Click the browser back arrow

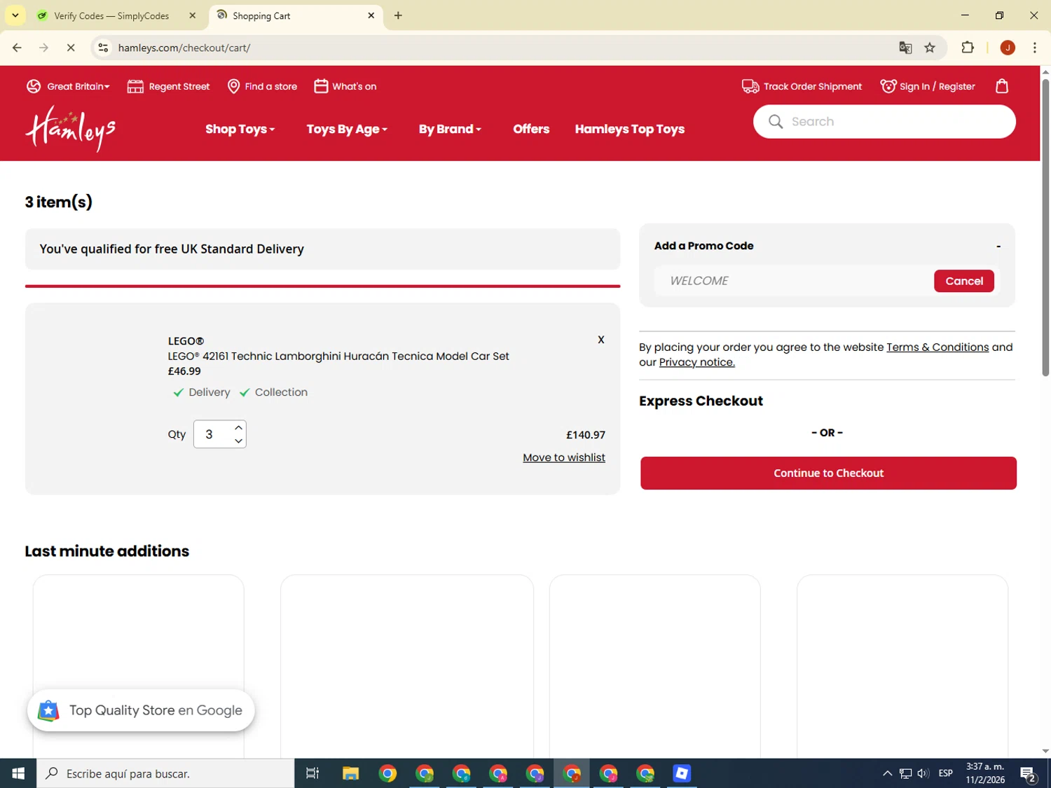[18, 48]
